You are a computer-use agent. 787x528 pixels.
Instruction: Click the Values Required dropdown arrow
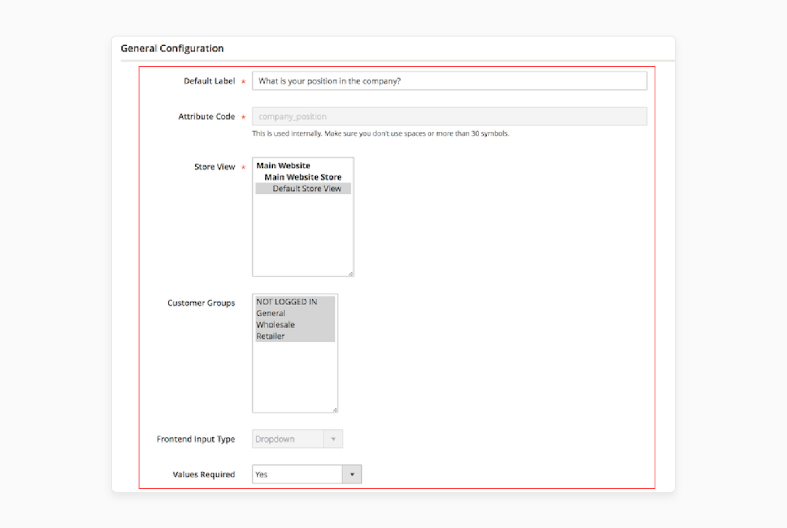coord(352,475)
